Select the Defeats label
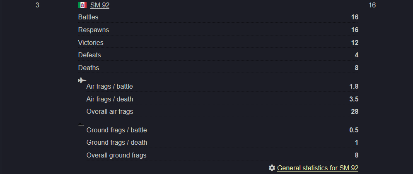 coord(89,55)
